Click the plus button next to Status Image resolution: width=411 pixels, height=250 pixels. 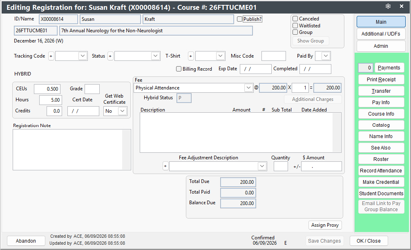[x=110, y=56]
